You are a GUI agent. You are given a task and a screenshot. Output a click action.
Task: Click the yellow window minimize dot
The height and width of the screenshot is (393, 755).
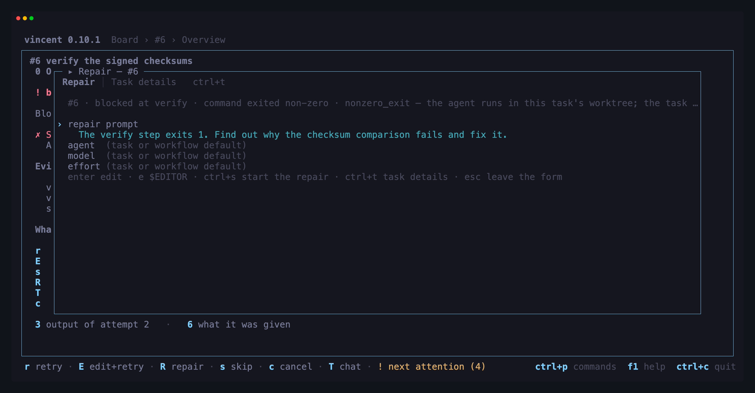coord(25,18)
